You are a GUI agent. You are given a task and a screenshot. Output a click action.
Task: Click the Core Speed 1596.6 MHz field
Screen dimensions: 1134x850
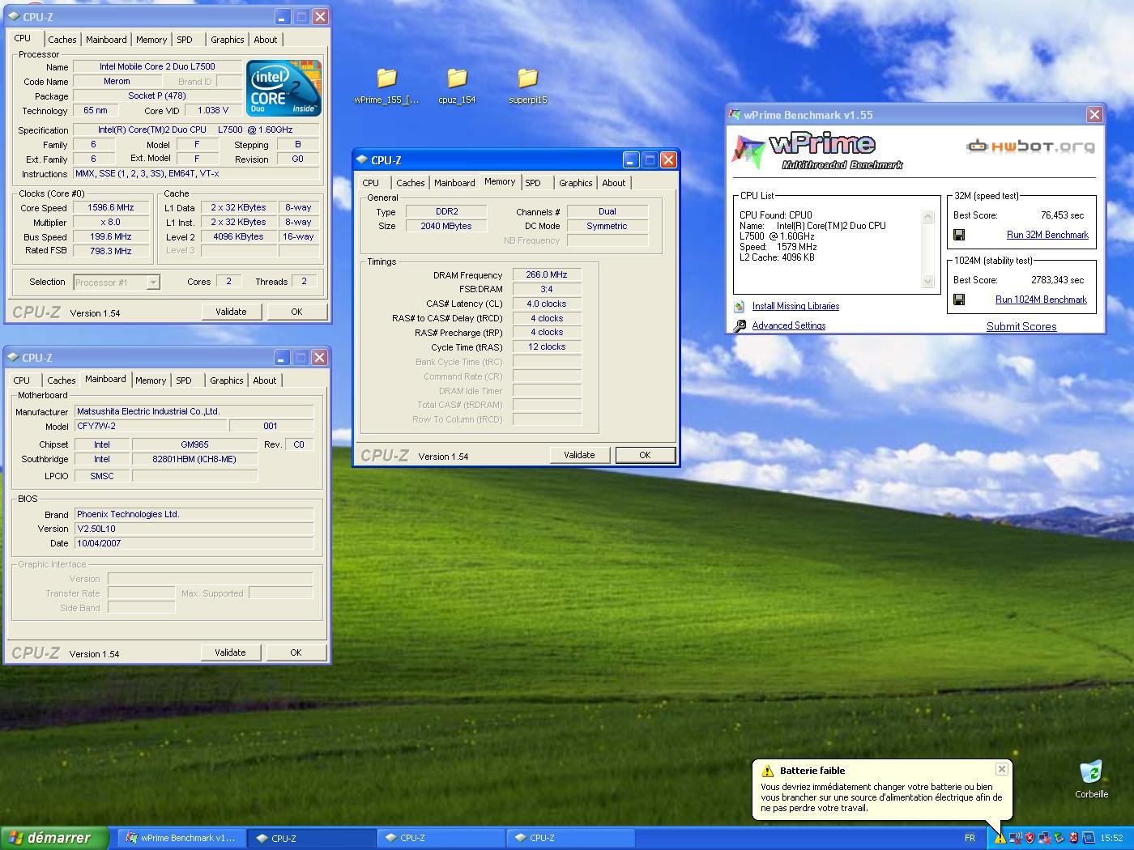coord(111,207)
